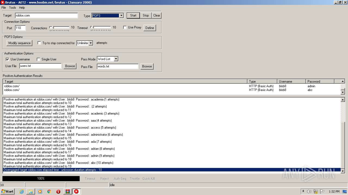Viewport: 348px width, 195px height.
Task: Expand the Unlimited attempts dropdown
Action: pyautogui.click(x=91, y=43)
